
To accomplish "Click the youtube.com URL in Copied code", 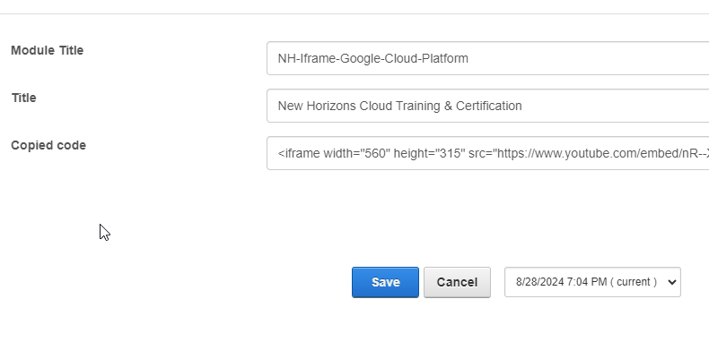I will [x=592, y=153].
